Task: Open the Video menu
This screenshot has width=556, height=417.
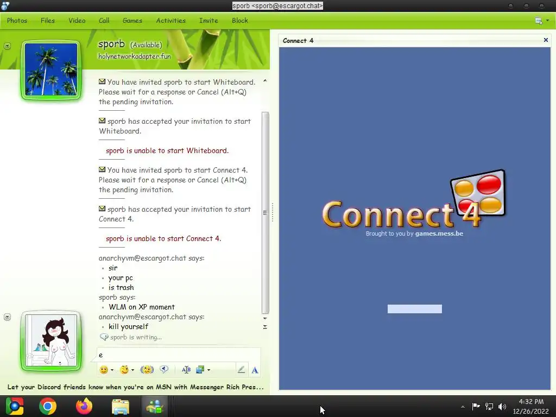Action: [77, 21]
